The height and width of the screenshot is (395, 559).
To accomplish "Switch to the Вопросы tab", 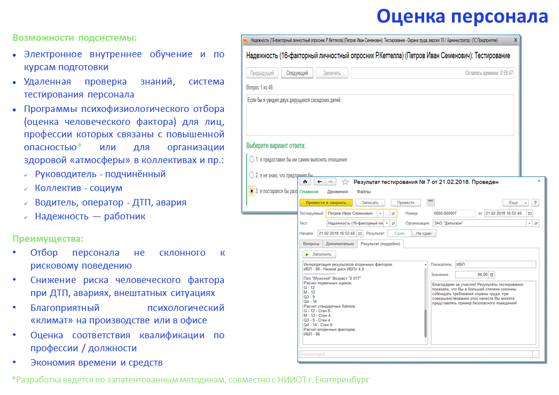I will (311, 244).
